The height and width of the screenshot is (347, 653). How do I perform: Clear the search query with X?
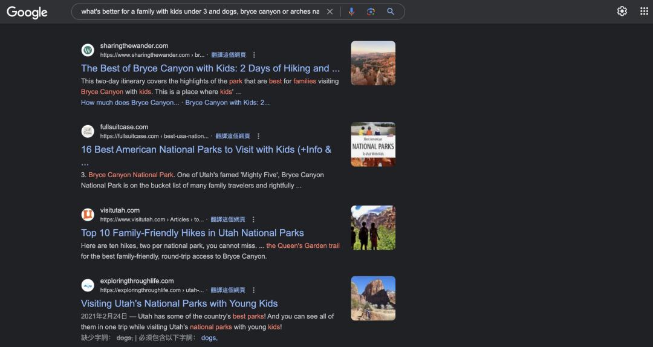tap(330, 11)
